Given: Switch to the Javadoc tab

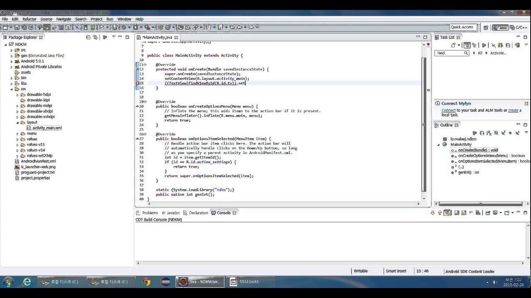Looking at the screenshot, I should coord(171,213).
